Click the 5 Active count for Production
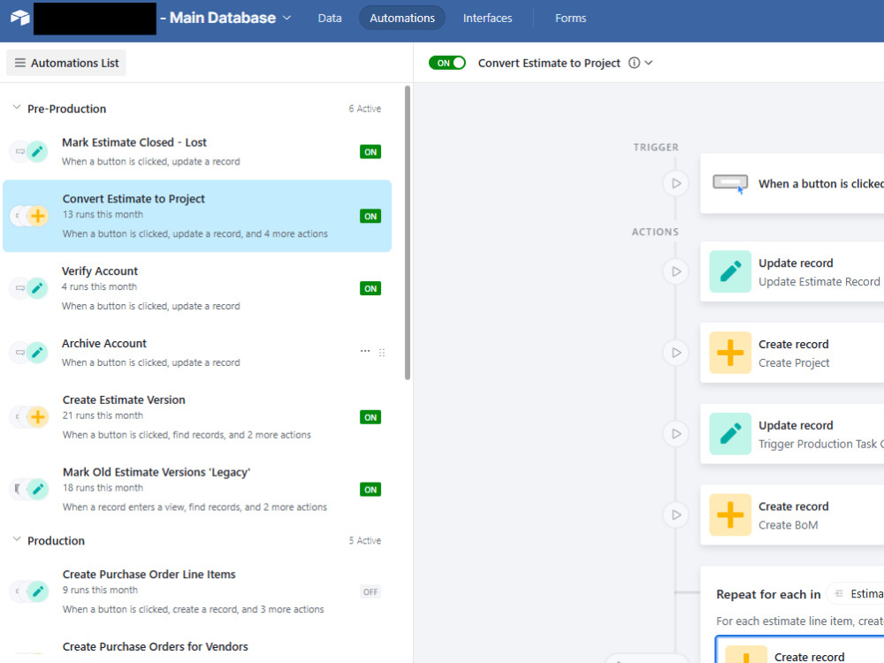884x663 pixels. [x=365, y=540]
